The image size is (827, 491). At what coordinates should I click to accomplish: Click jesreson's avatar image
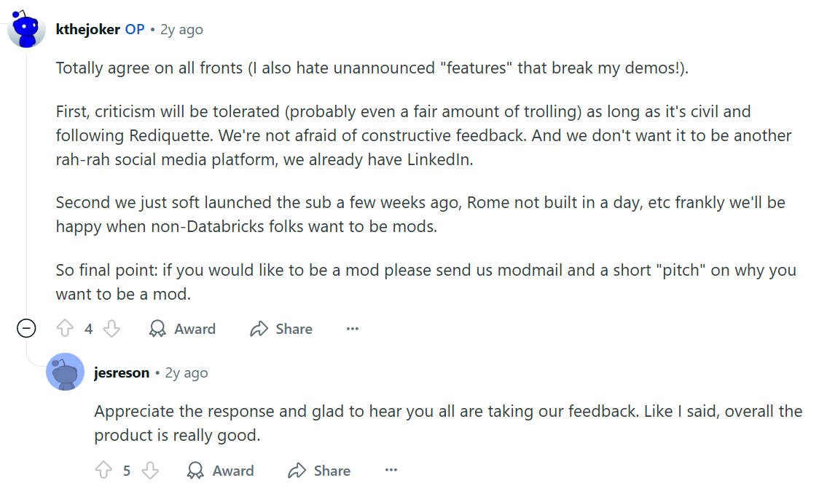point(66,372)
